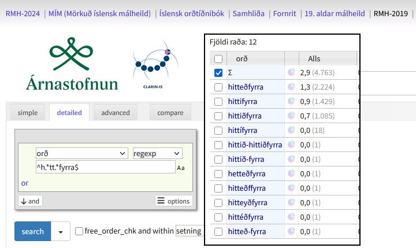416x248 pixels.
Task: Open pie chart icon for hitteðfyrra row
Action: [291, 87]
